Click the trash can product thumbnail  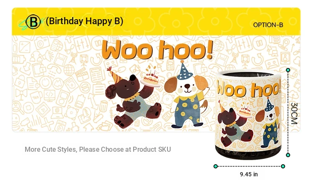(248, 115)
